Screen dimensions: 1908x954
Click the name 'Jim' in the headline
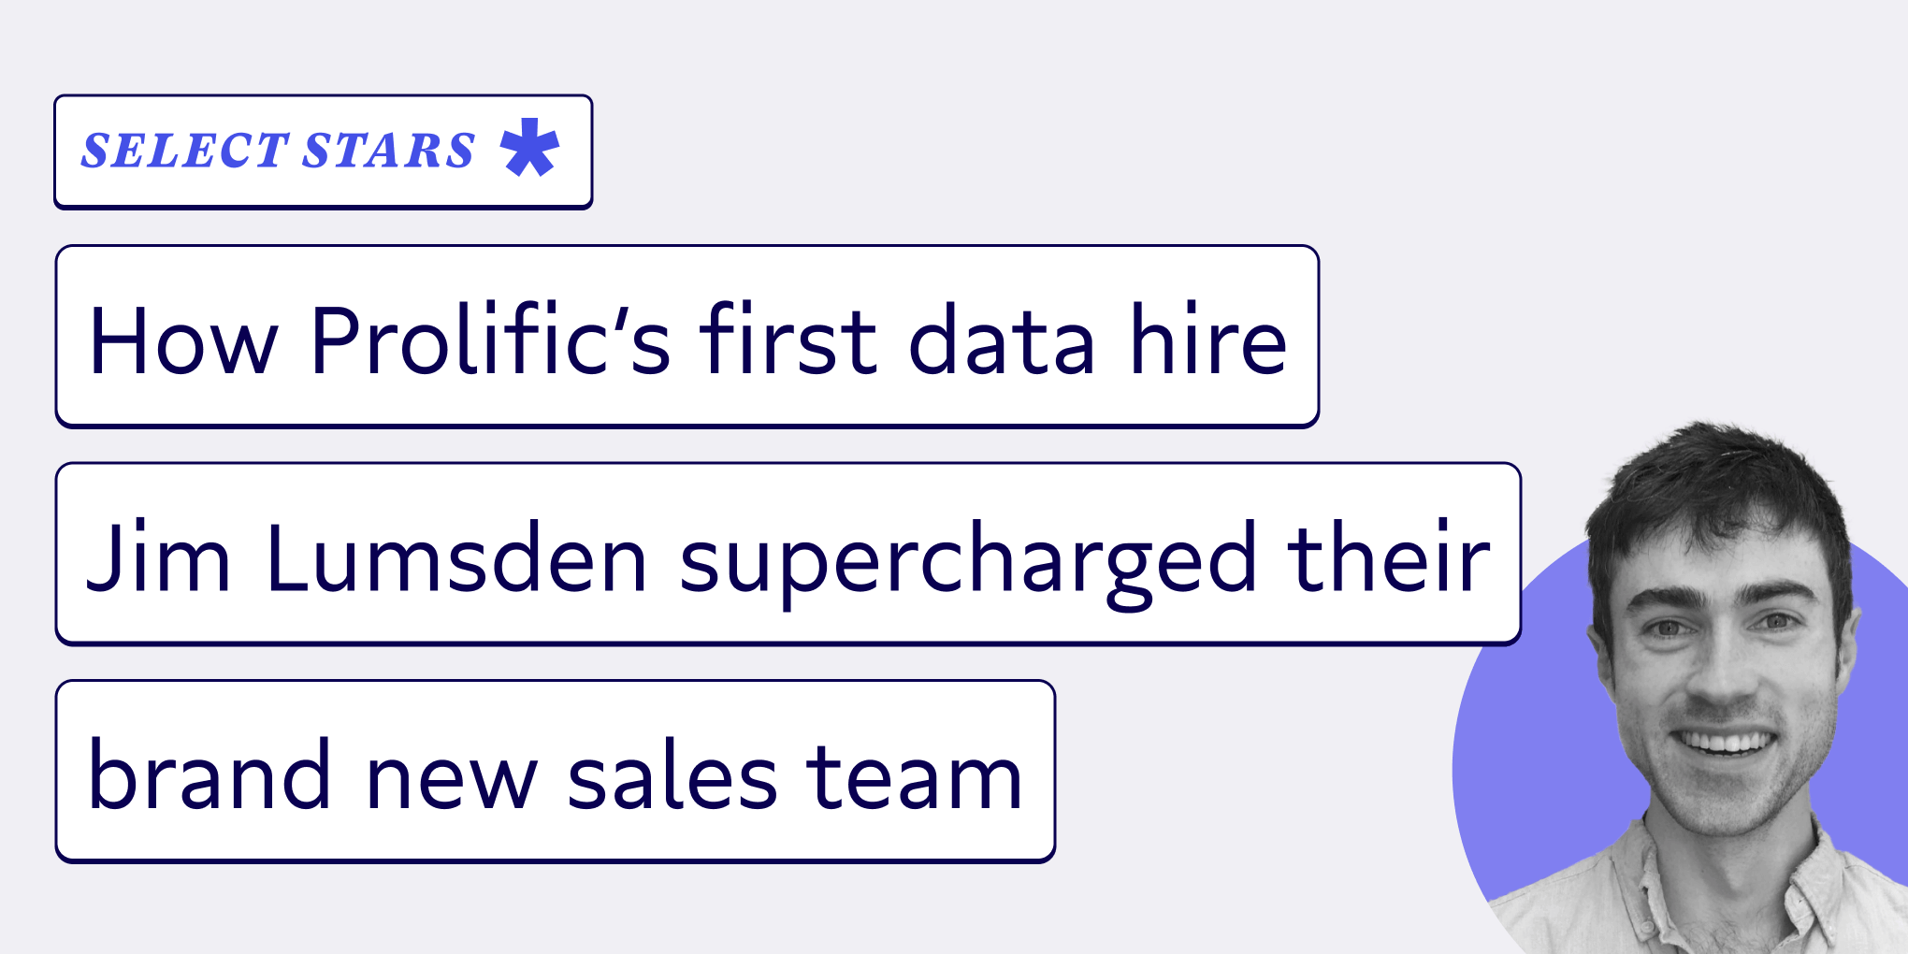(159, 557)
